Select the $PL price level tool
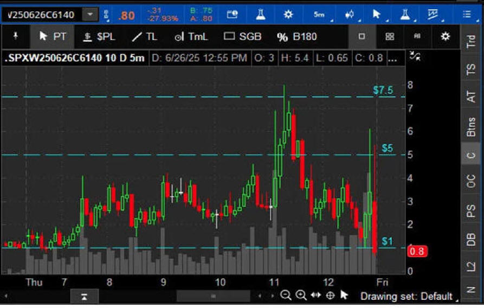The image size is (484, 308). 99,37
